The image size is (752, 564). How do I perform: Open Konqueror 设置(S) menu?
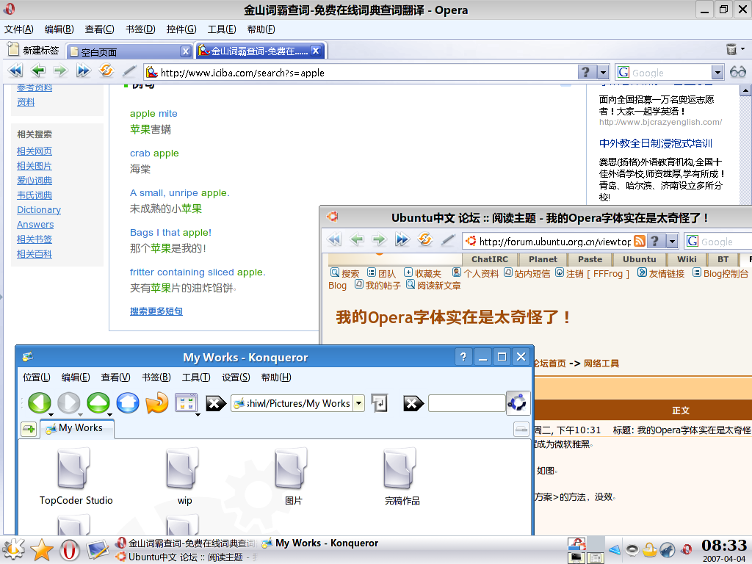236,377
